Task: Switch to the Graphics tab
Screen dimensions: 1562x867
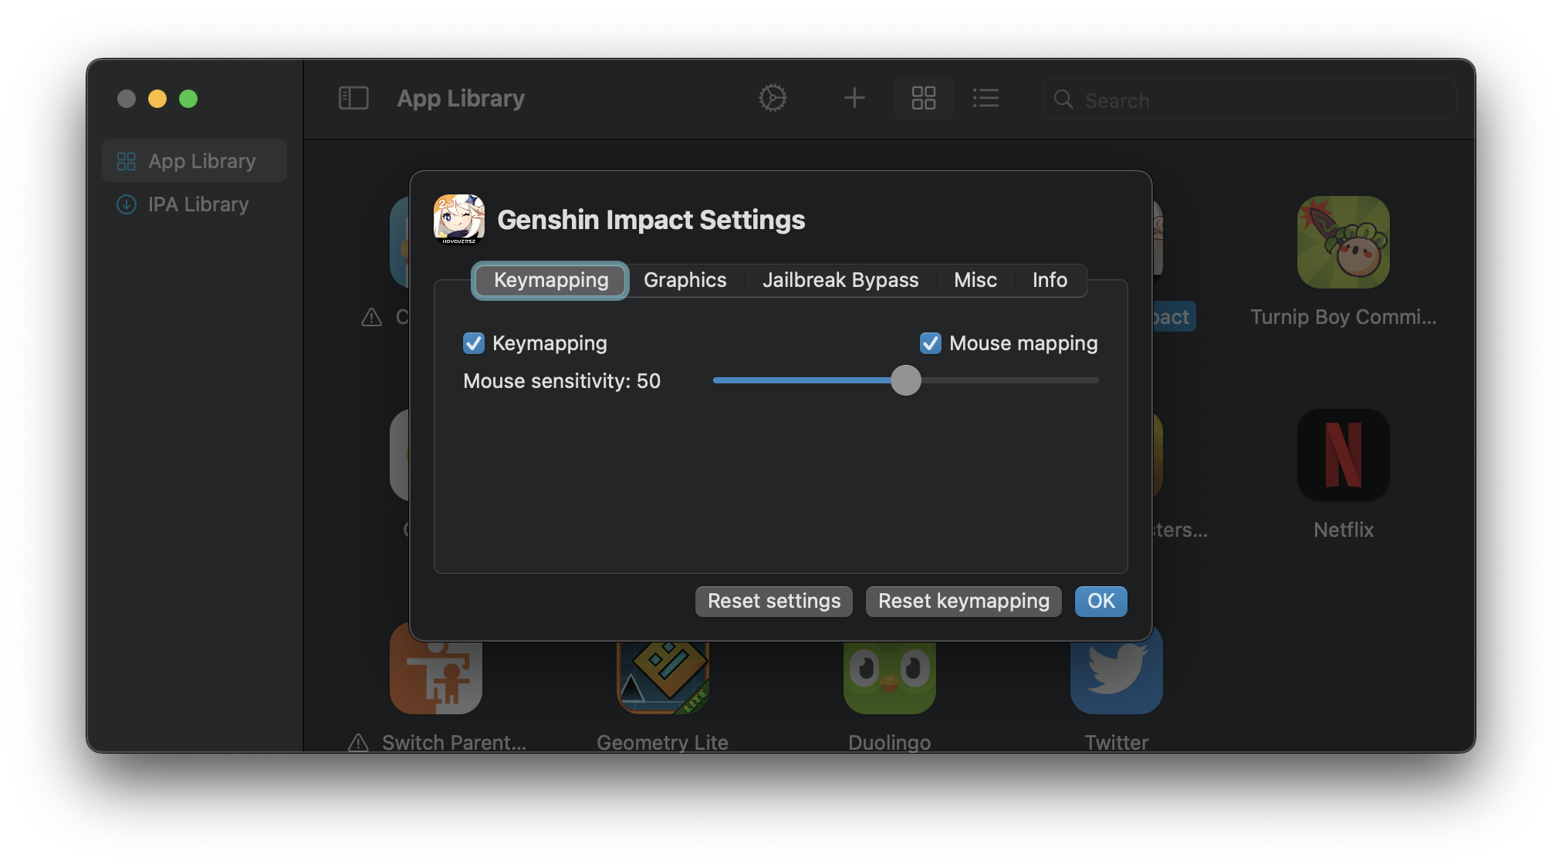Action: 685,280
